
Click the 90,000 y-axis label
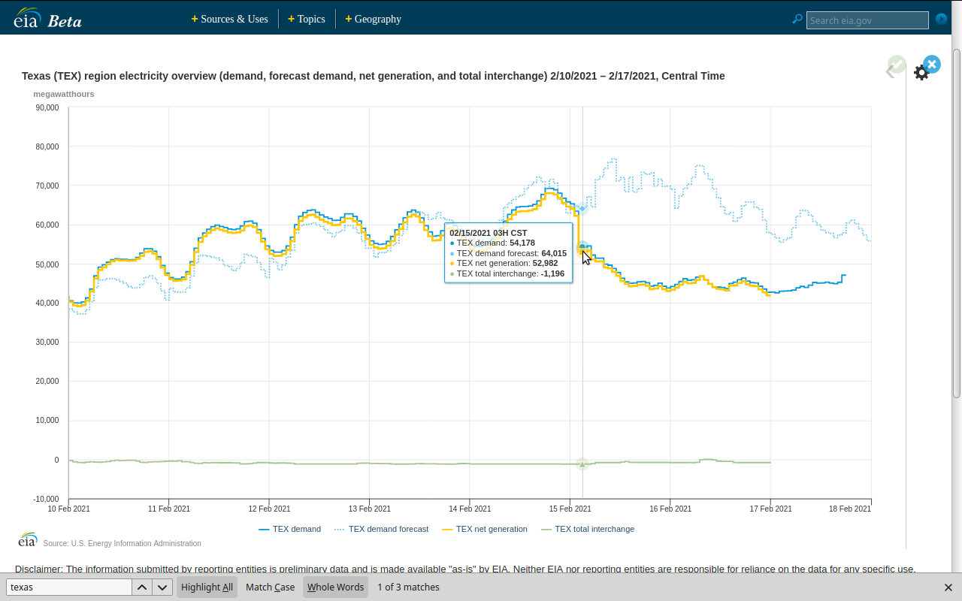(x=47, y=107)
